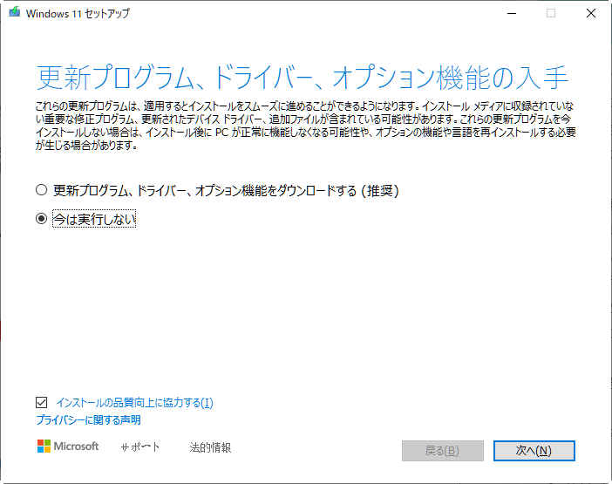The image size is (612, 484).
Task: Click the 戻る(B) button
Action: click(442, 450)
